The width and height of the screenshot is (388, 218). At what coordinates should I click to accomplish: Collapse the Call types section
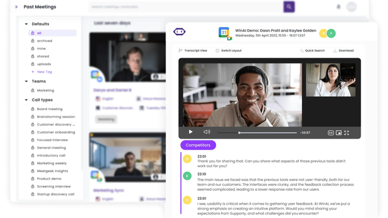pyautogui.click(x=26, y=100)
